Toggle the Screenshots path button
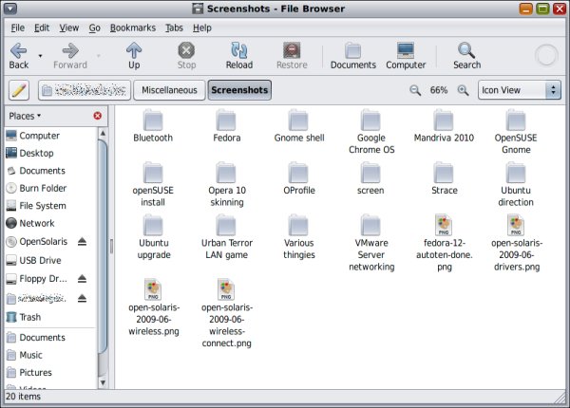570x408 pixels. pyautogui.click(x=239, y=90)
